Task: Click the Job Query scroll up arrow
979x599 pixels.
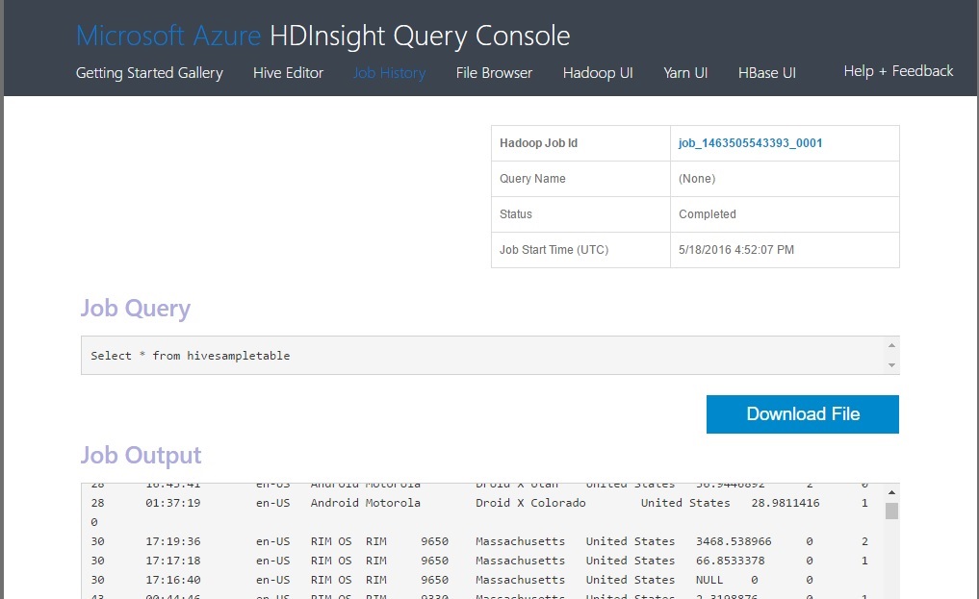Action: [x=892, y=345]
